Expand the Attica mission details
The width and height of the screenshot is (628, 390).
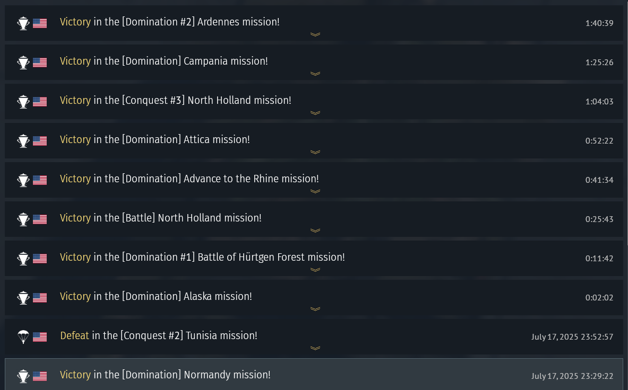coord(315,152)
